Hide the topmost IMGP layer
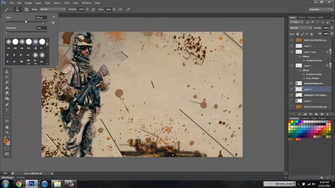This screenshot has width=335, height=188. coord(292,40)
